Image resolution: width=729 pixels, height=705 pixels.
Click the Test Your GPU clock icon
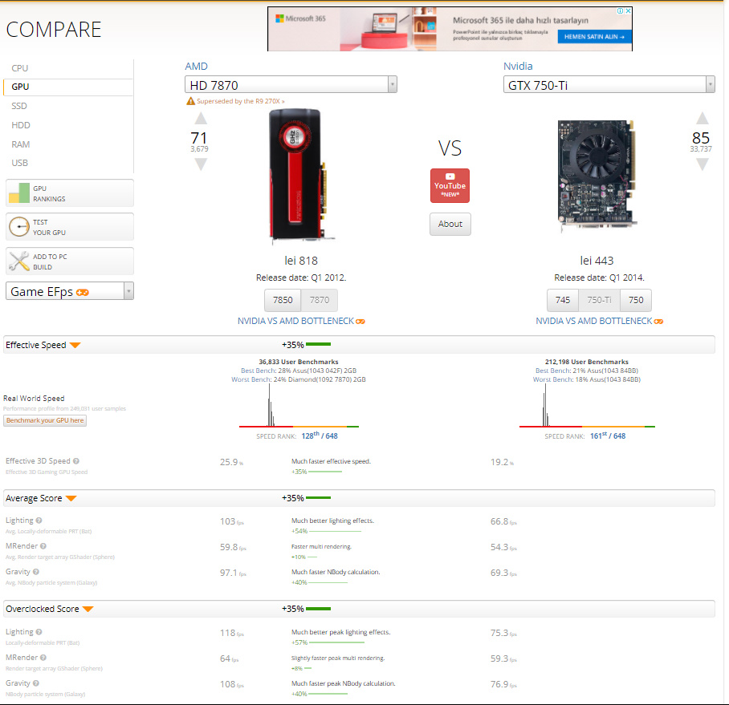pyautogui.click(x=19, y=227)
